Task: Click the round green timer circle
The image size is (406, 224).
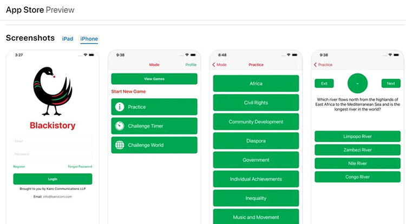Action: tap(357, 83)
